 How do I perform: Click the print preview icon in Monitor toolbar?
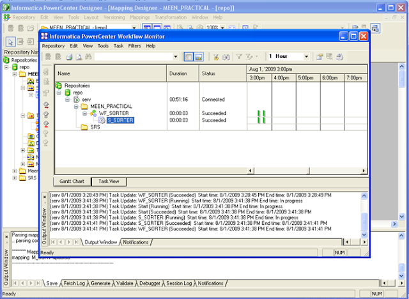point(79,57)
